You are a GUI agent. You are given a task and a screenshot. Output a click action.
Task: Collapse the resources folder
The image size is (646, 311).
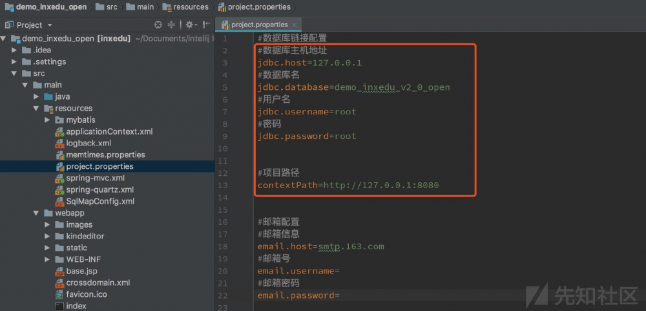(36, 109)
